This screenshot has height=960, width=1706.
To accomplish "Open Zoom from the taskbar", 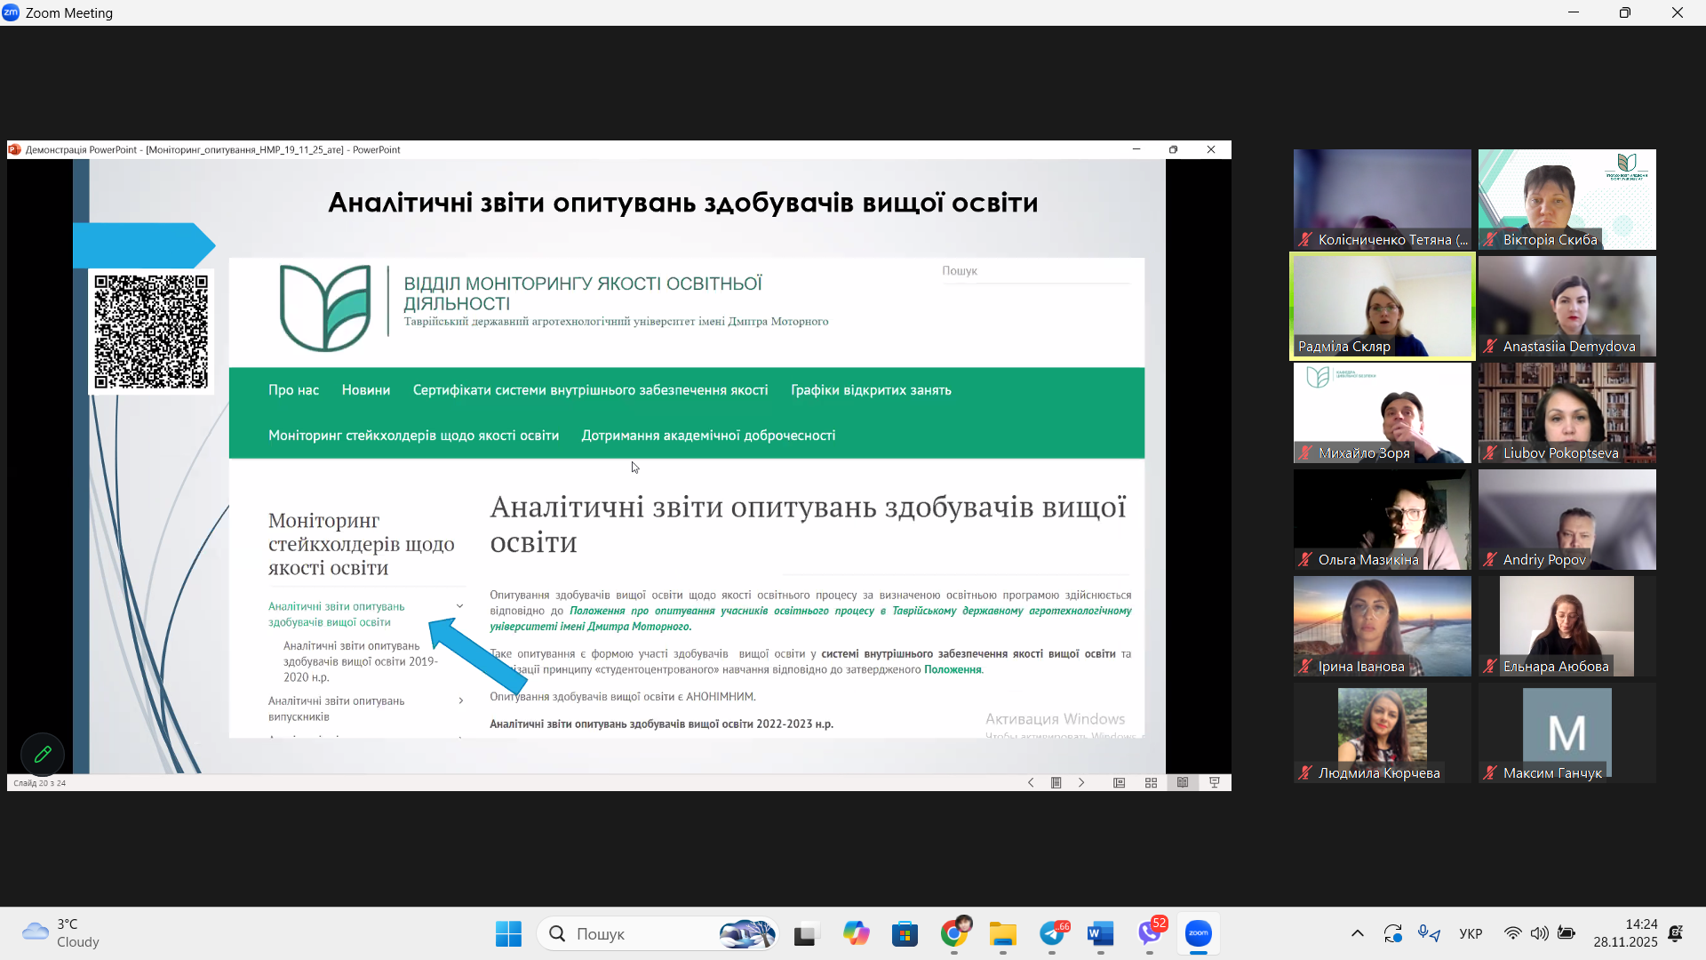I will pos(1198,934).
